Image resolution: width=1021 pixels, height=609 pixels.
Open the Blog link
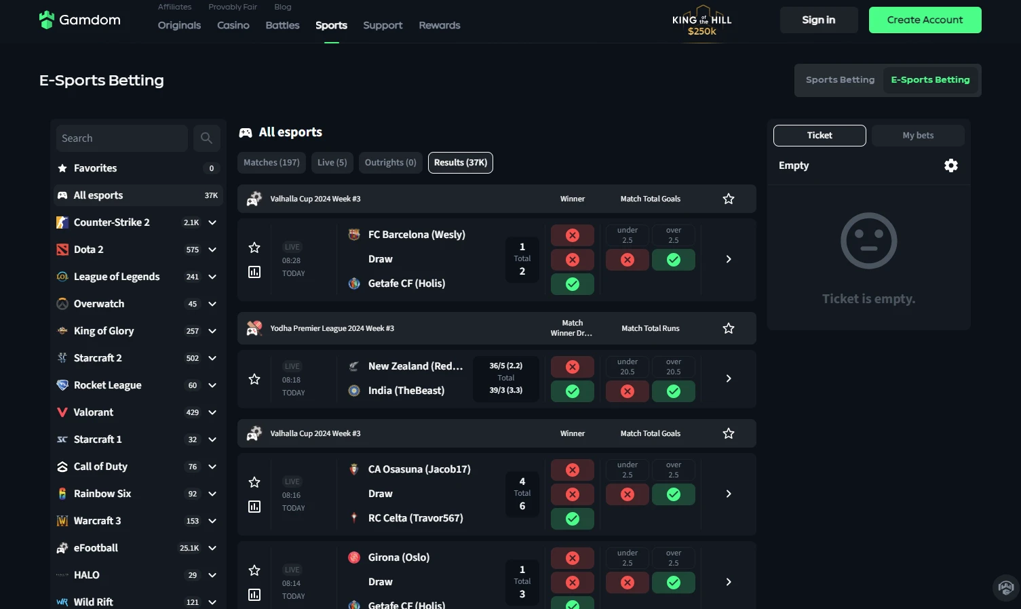coord(283,7)
